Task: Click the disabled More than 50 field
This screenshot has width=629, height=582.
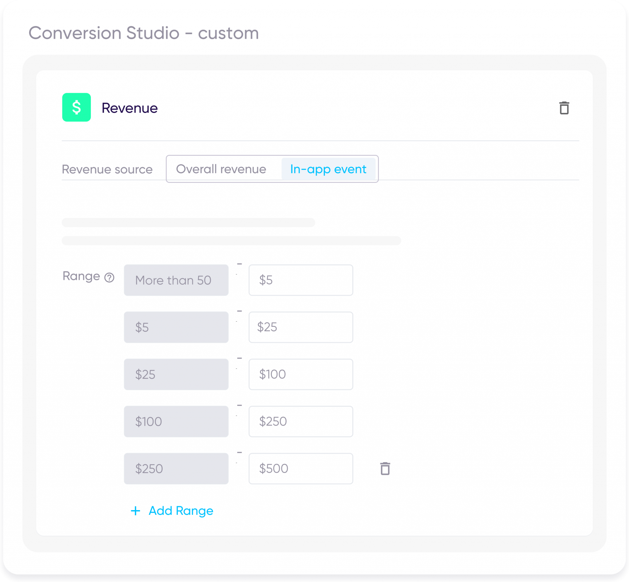Action: [176, 280]
